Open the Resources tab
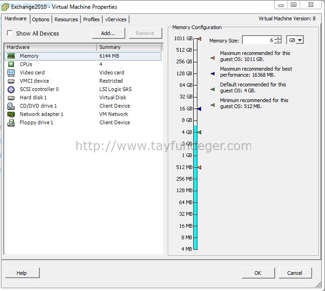Image resolution: width=325 pixels, height=291 pixels. (x=66, y=19)
